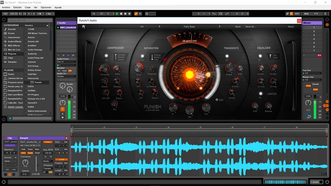Image resolution: width=331 pixels, height=186 pixels.
Task: Open the quantization 1 Bar dropdown
Action: point(50,14)
